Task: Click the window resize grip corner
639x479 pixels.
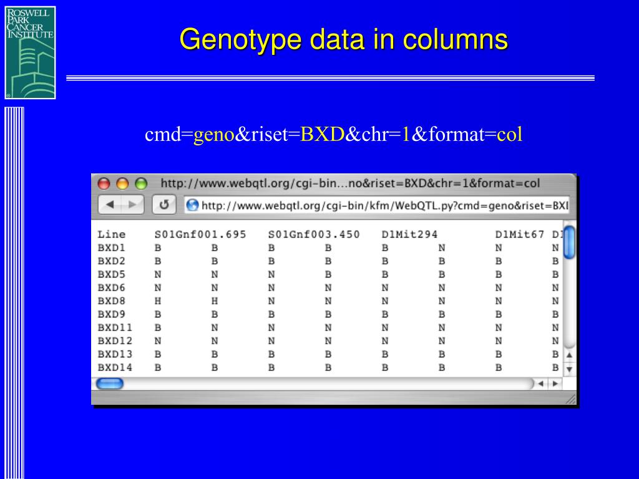Action: pyautogui.click(x=571, y=399)
